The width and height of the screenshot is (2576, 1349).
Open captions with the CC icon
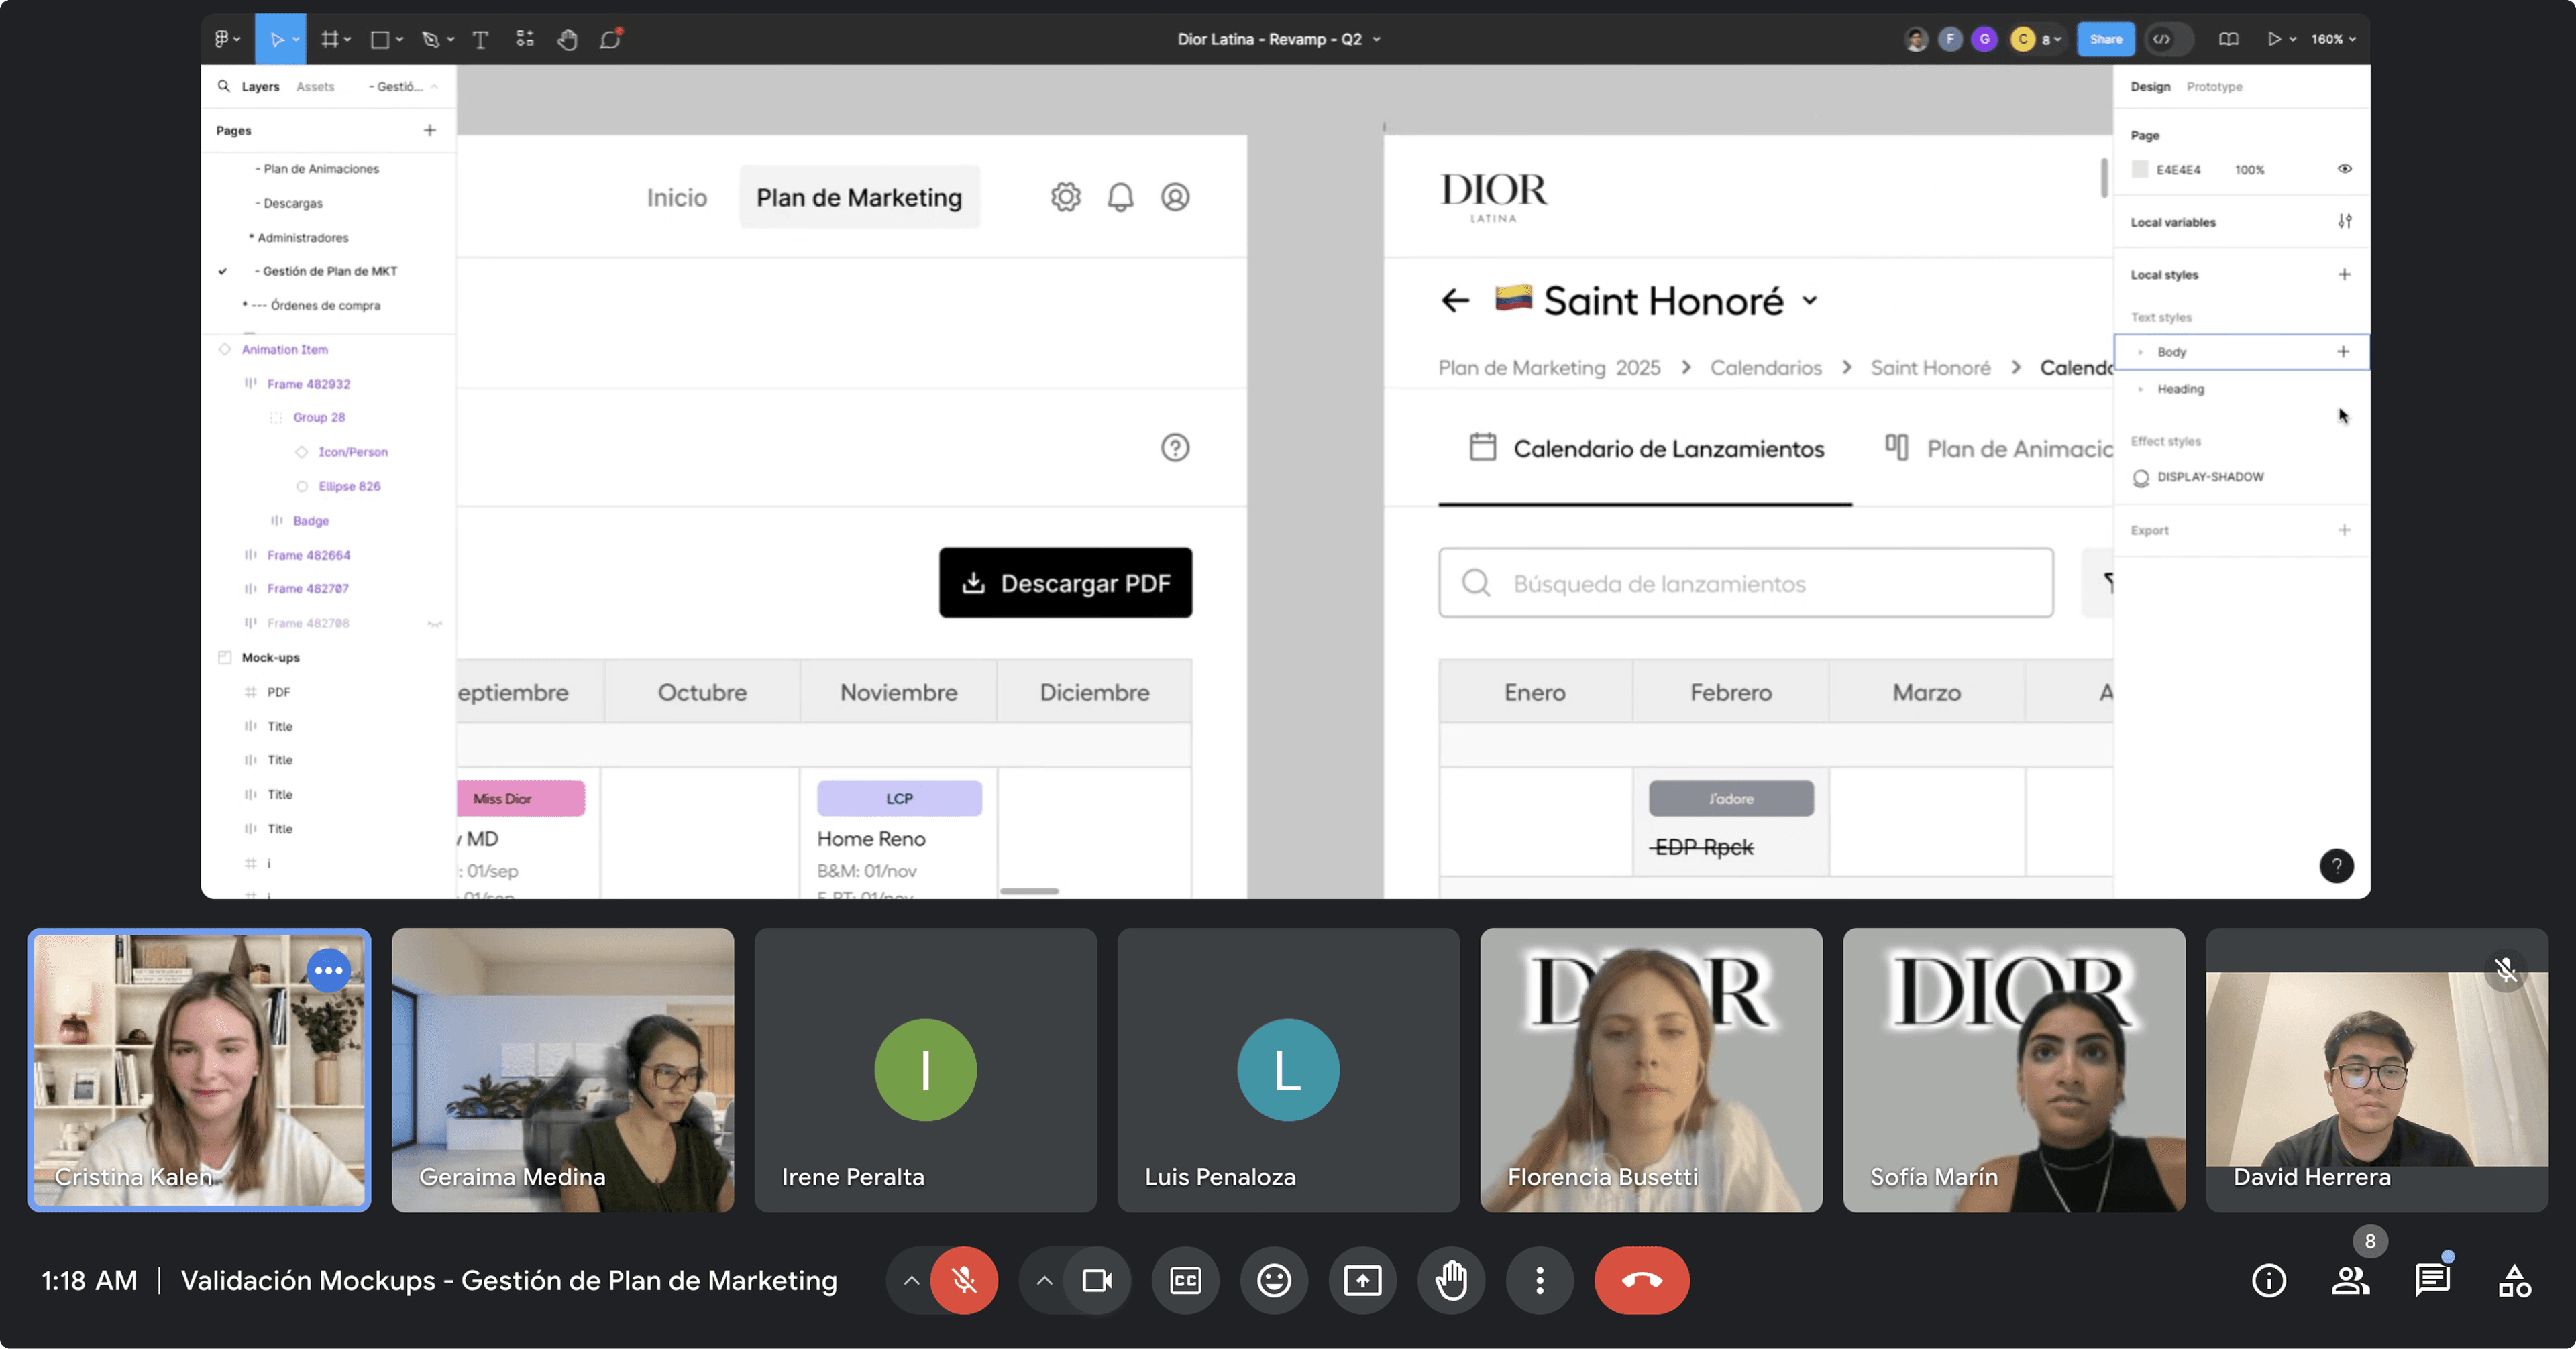1185,1280
